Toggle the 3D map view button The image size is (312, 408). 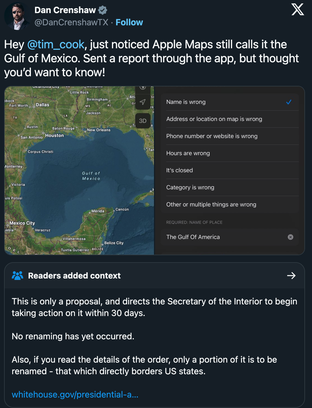point(143,121)
